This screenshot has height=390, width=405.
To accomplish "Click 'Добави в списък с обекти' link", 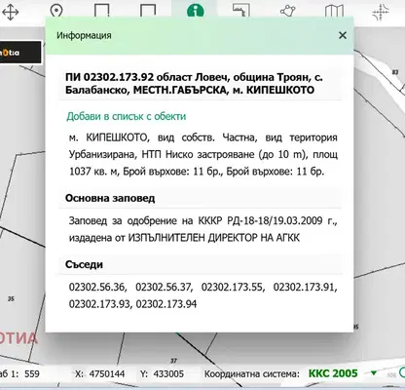I will coord(127,116).
